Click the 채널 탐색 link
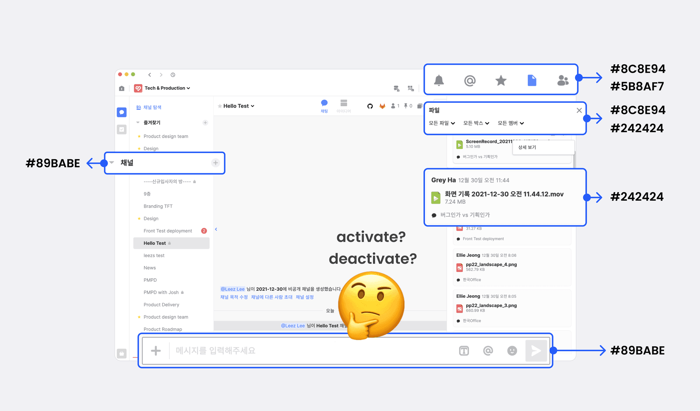Viewport: 700px width, 411px height. tap(152, 107)
